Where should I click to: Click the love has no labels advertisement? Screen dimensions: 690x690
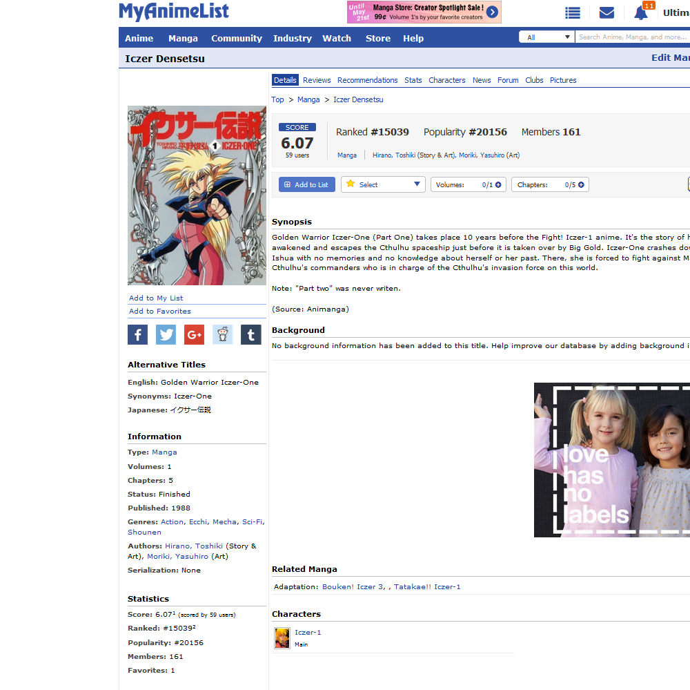coord(611,459)
